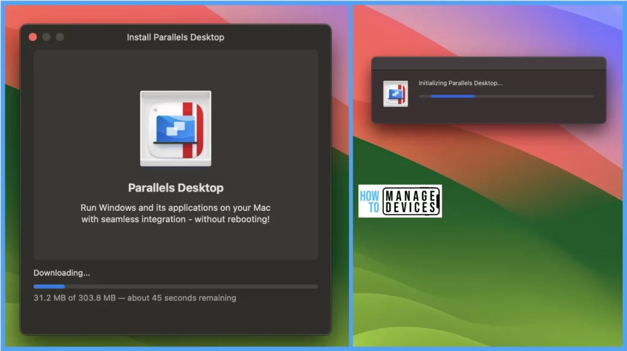Click the download progress bar
The width and height of the screenshot is (627, 351).
[176, 286]
